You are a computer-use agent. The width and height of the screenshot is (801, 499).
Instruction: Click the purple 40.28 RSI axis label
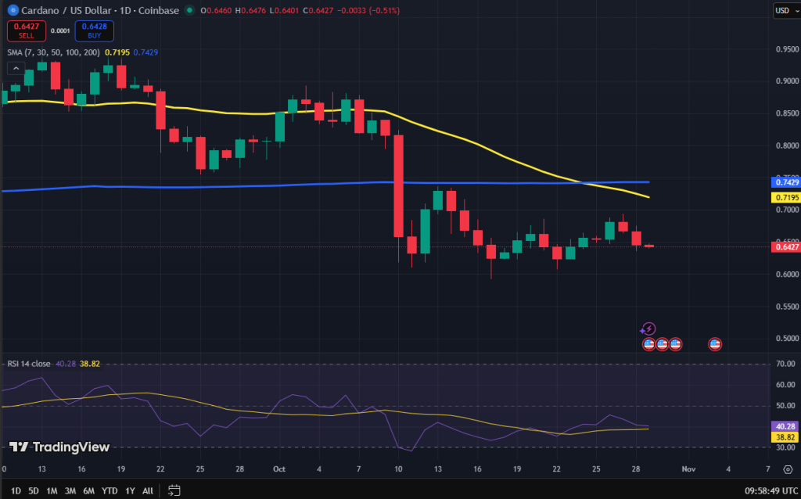785,427
